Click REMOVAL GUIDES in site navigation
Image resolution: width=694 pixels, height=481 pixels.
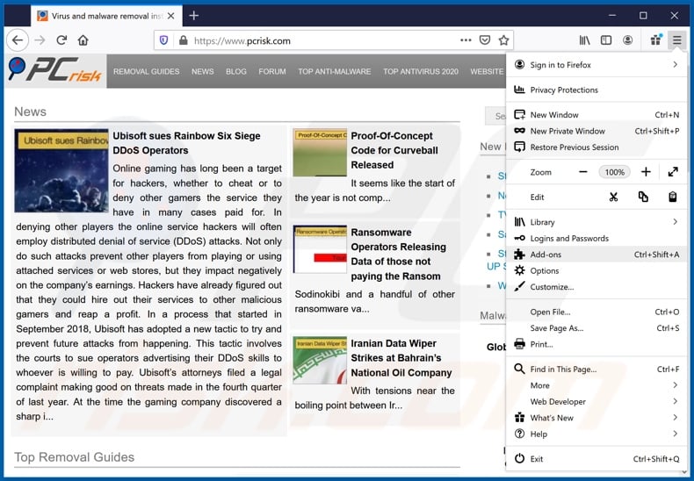coord(146,72)
